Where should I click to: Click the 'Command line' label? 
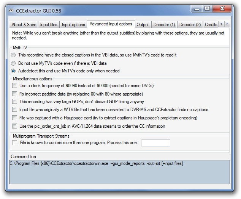click(23, 157)
